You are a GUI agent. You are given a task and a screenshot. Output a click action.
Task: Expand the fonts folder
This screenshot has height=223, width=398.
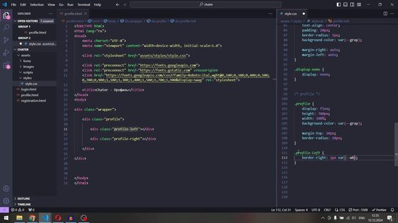click(27, 61)
